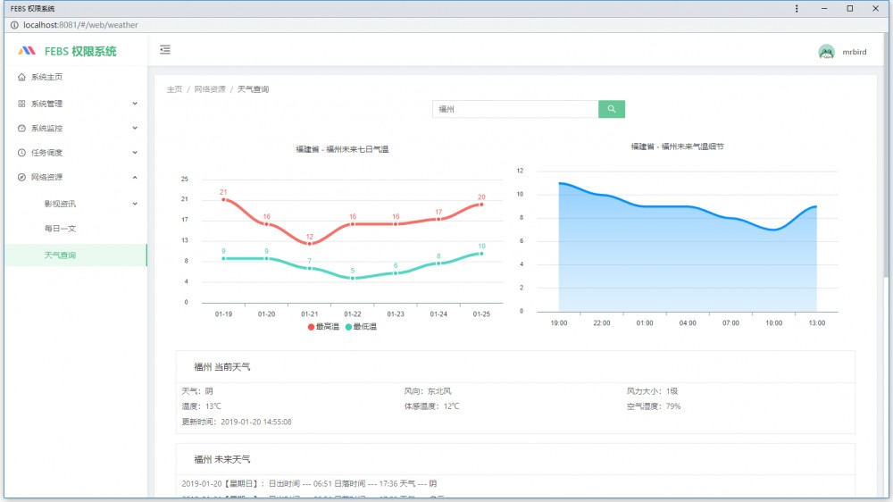Toggle 最高温 legend series
Image resolution: width=893 pixels, height=502 pixels.
[323, 327]
